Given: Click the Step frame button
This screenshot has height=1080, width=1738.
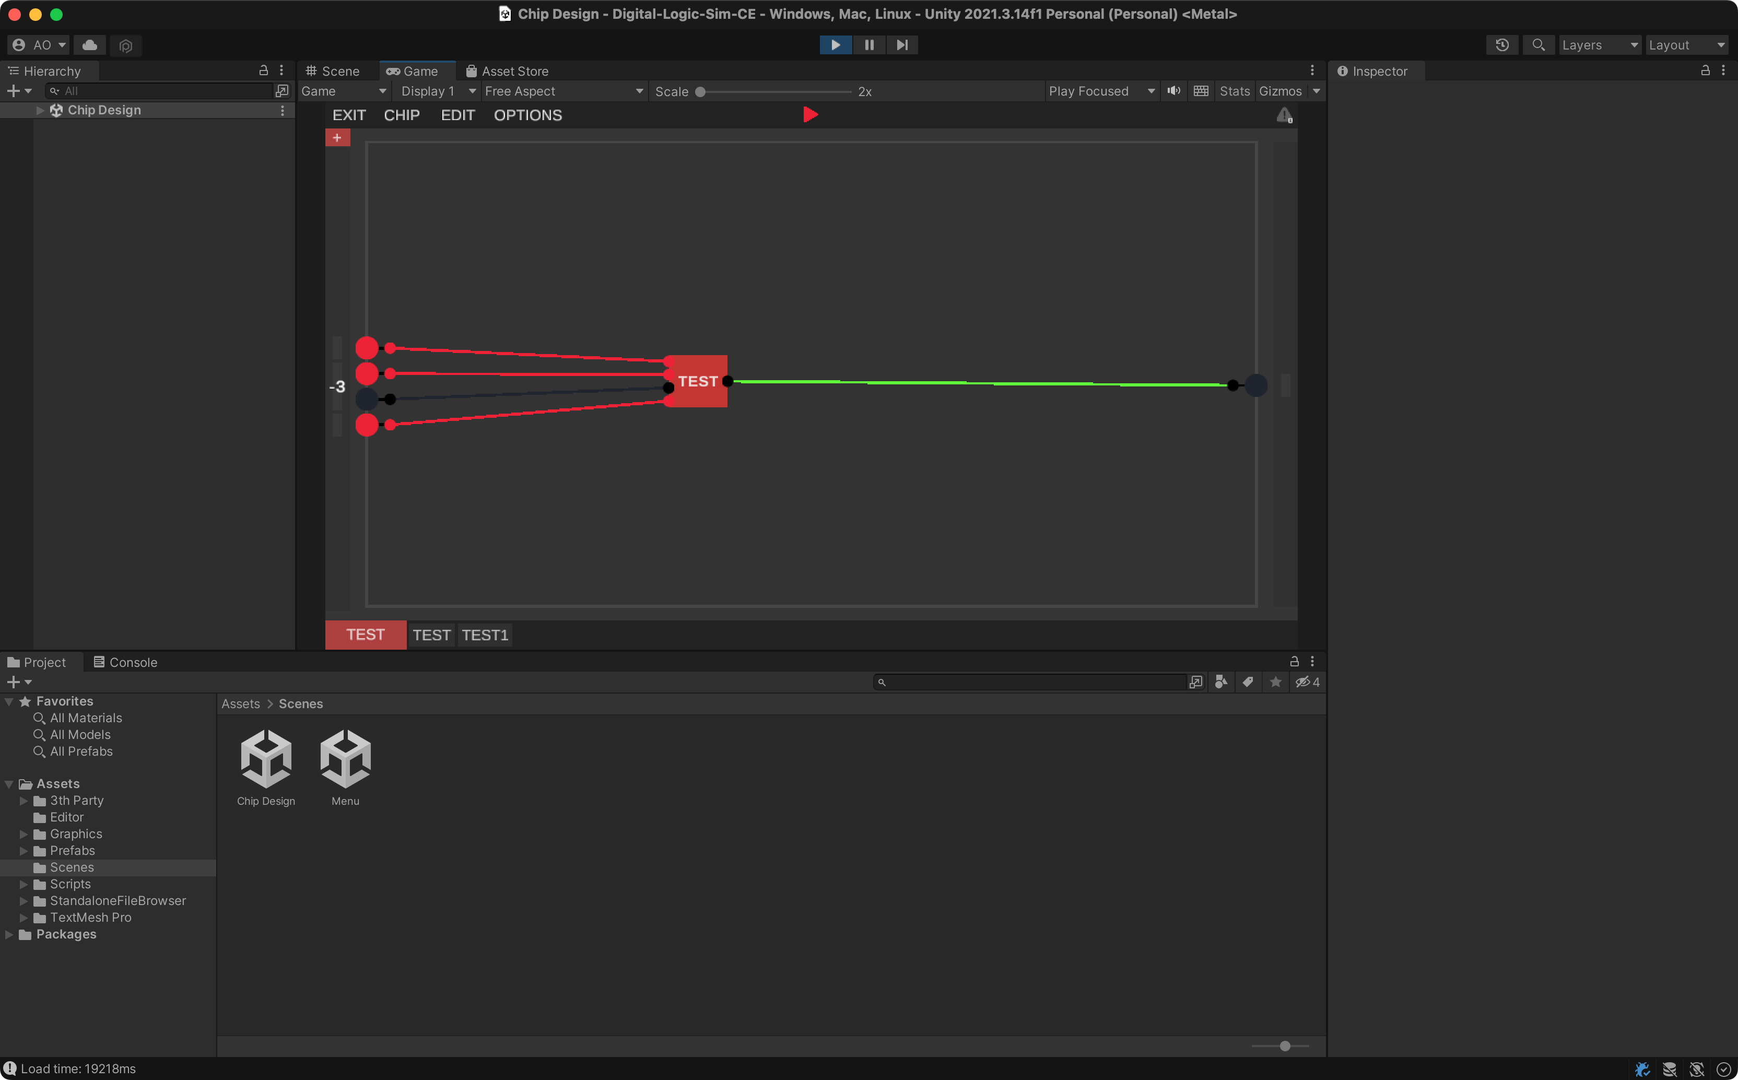Looking at the screenshot, I should [902, 45].
